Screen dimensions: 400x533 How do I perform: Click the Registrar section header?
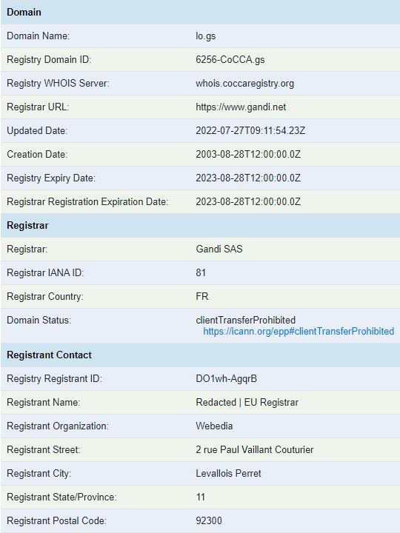coord(200,225)
